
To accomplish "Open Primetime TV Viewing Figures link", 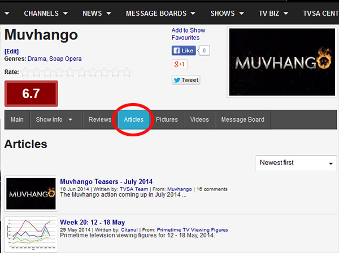I will coord(193,230).
